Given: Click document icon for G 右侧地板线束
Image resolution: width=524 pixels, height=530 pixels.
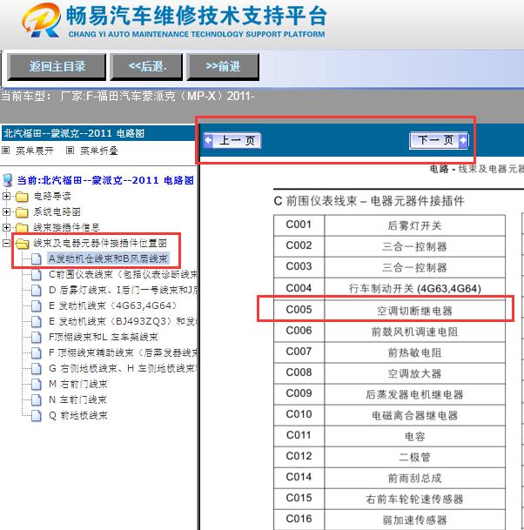Looking at the screenshot, I should (37, 368).
